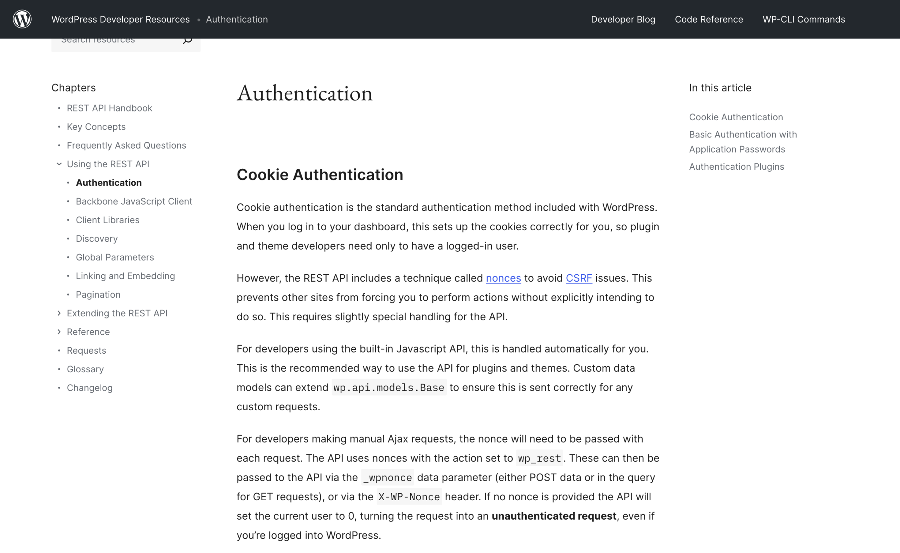
Task: Click the bold unauthenticated request text
Action: 554,516
